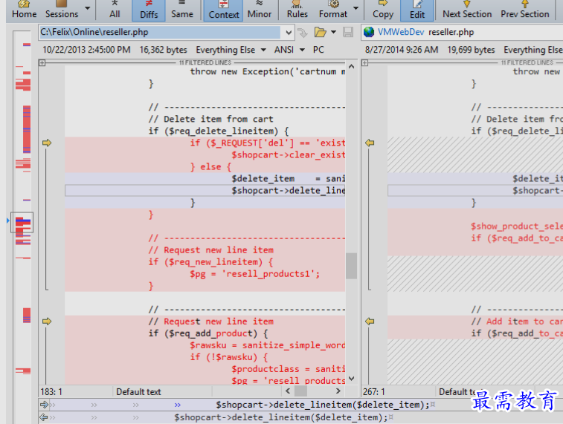563x424 pixels.
Task: Click the VMWebDev globe icon
Action: pos(369,32)
